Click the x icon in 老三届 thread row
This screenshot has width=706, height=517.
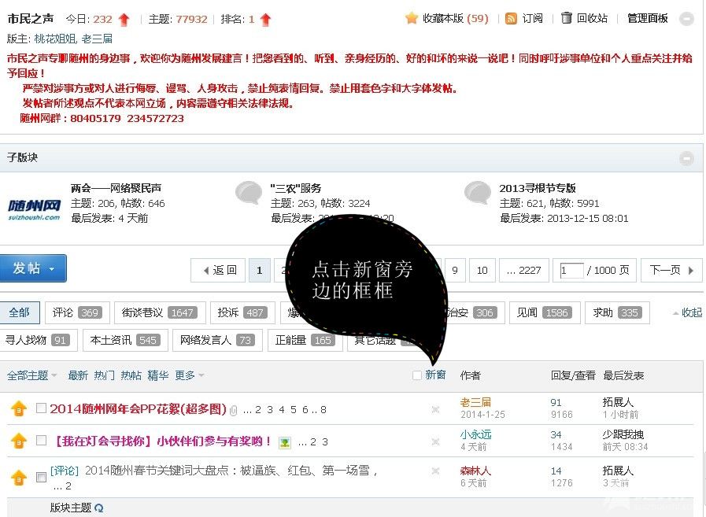(x=435, y=409)
